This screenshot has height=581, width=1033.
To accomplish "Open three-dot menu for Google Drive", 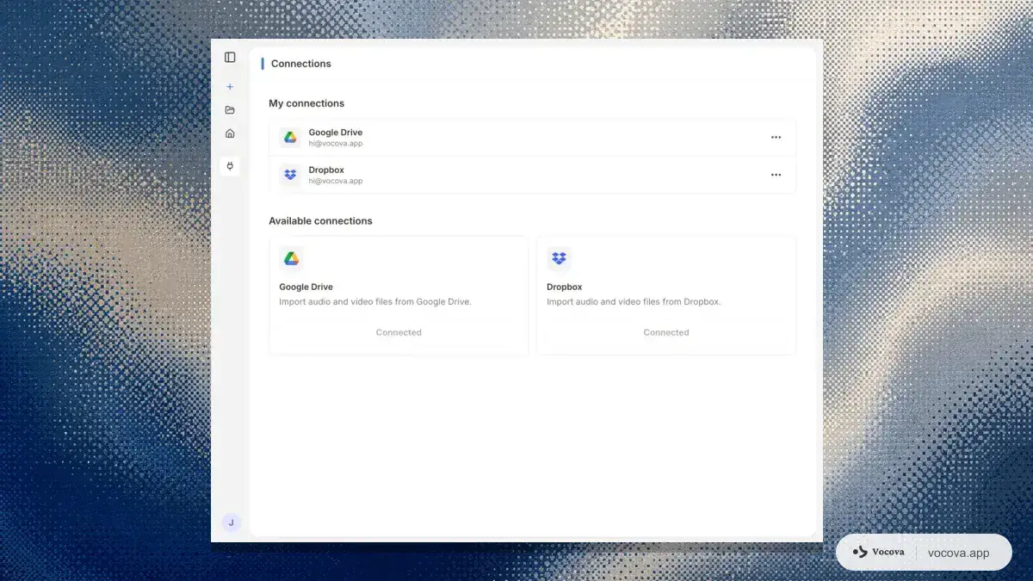I will coord(776,138).
